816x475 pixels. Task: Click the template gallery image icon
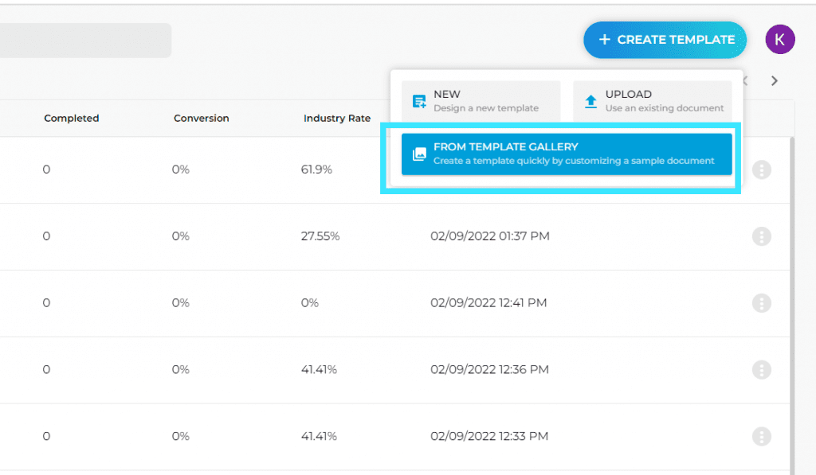[419, 154]
